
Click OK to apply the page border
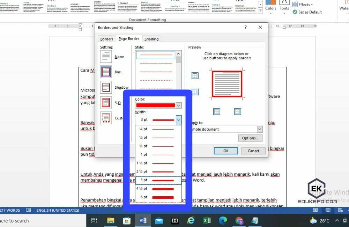pyautogui.click(x=225, y=151)
